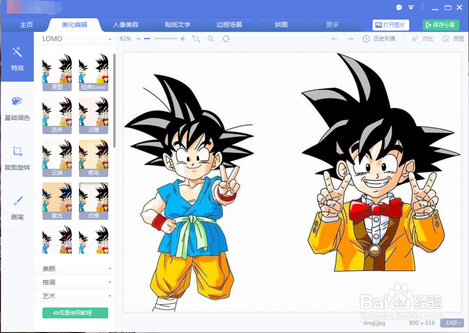Apply the 原图 effect thumbnail
Image resolution: width=469 pixels, height=333 pixels.
coord(57,72)
